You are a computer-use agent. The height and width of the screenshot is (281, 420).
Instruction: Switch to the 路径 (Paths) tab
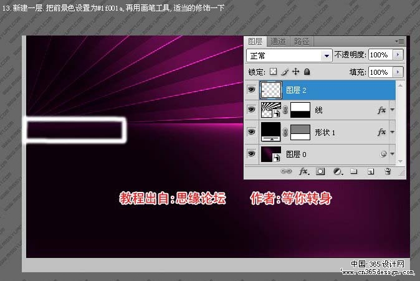(302, 42)
